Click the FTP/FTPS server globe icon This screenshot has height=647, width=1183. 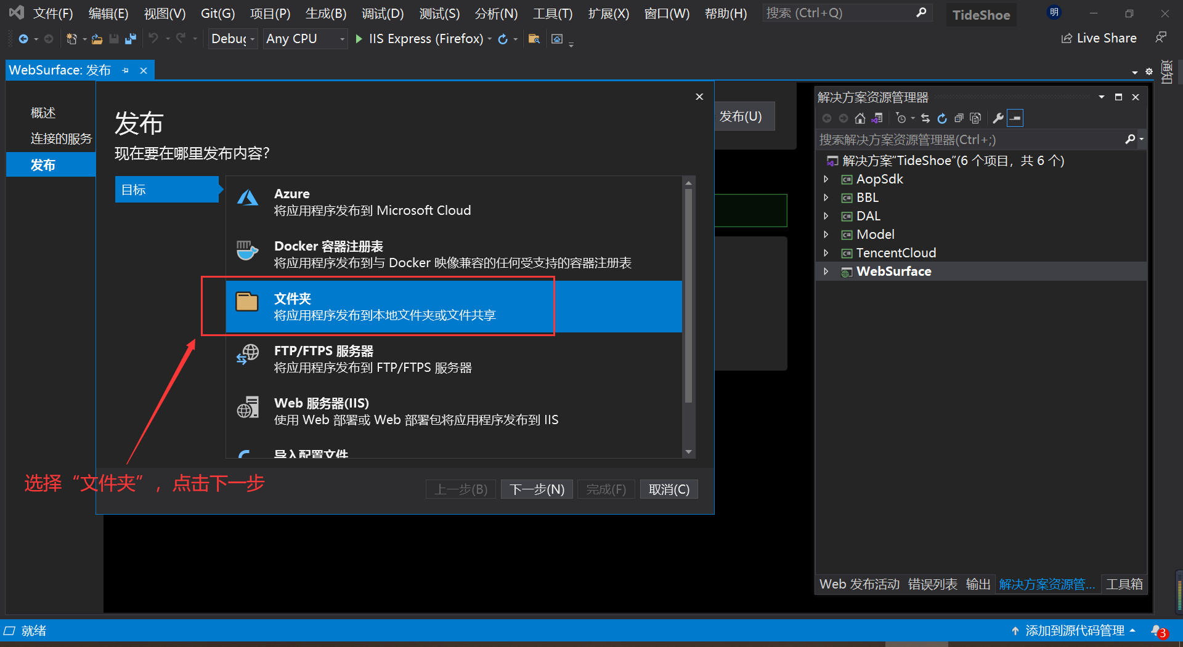(248, 355)
